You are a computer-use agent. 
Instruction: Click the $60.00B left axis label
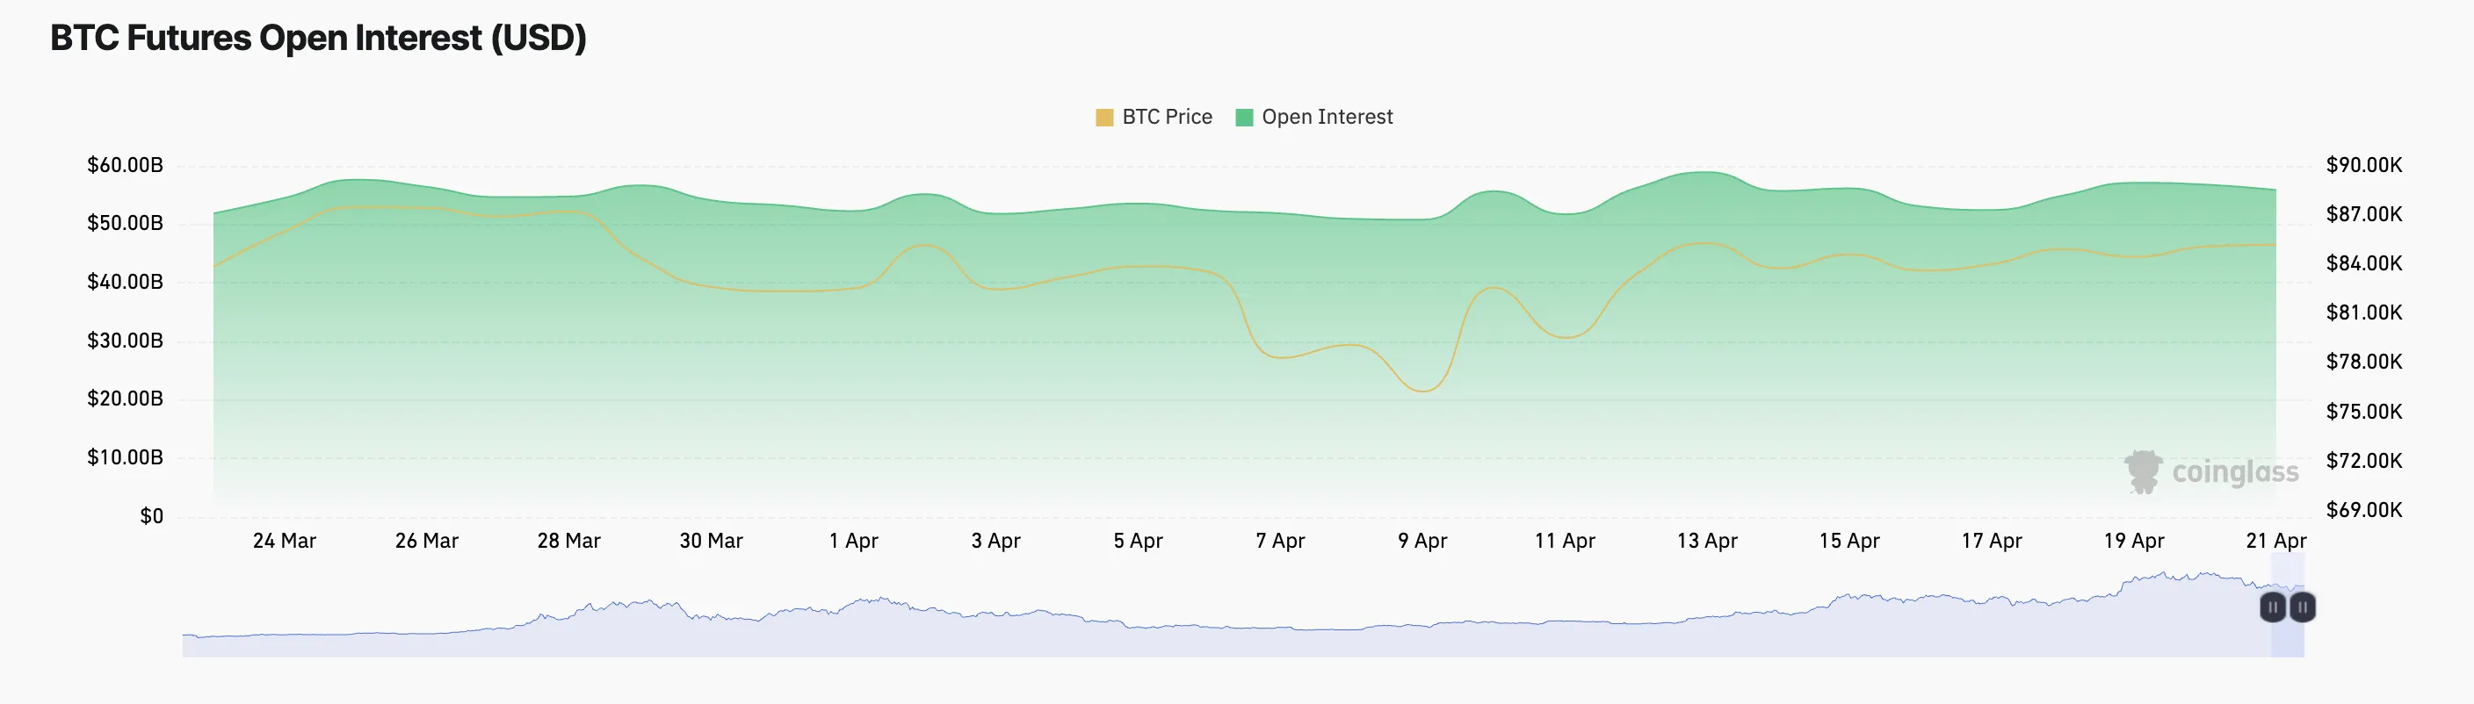125,165
